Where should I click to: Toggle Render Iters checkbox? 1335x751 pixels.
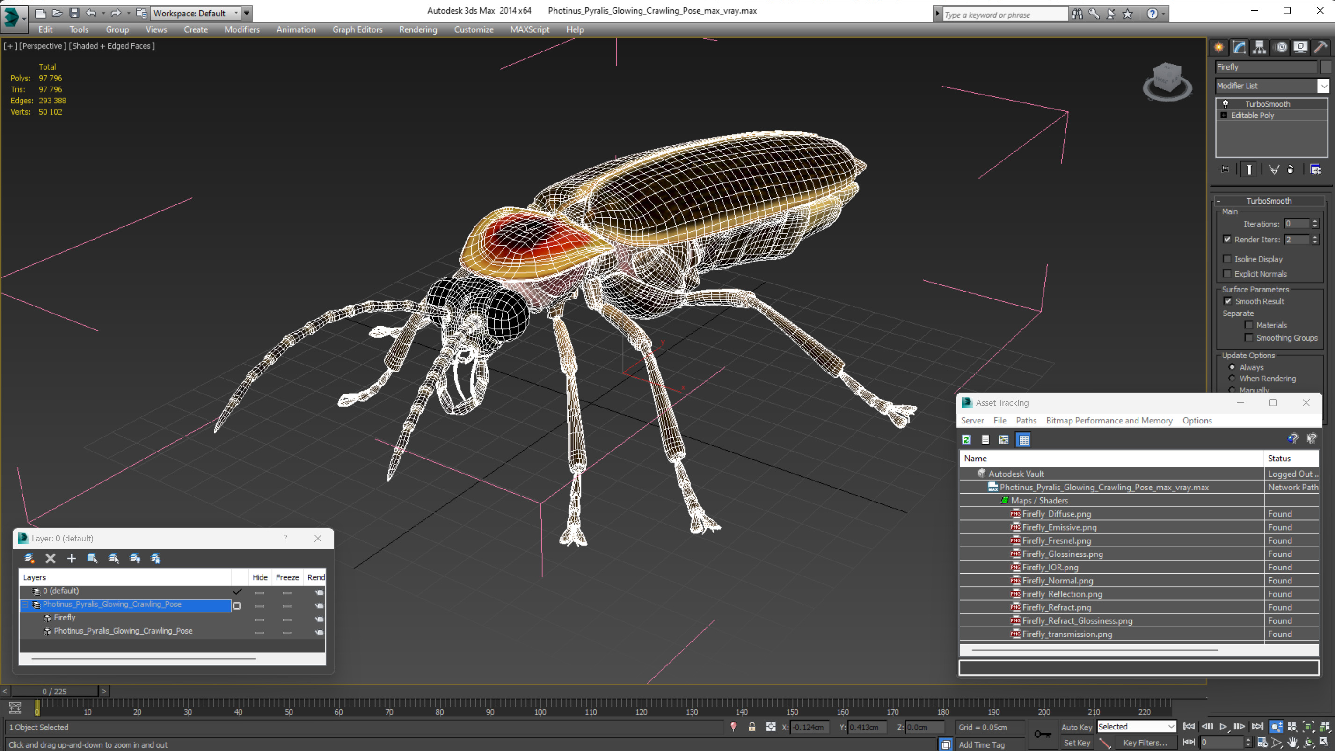click(x=1227, y=239)
